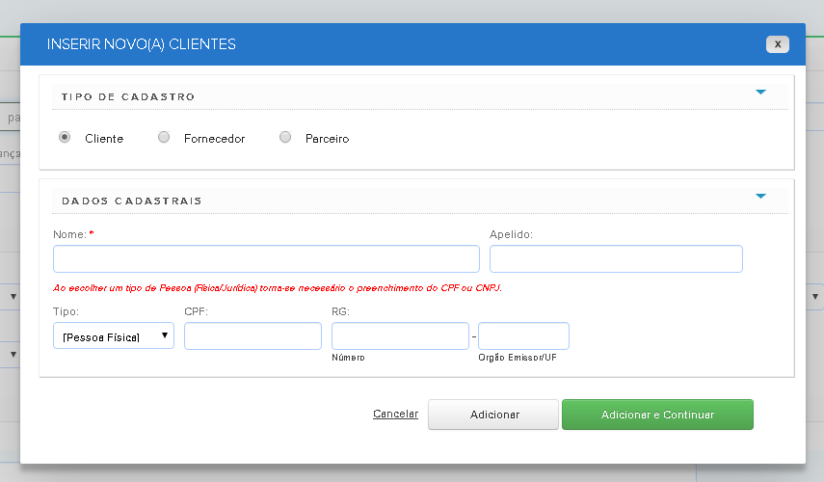824x482 pixels.
Task: Open the Tipo Pessoa Física dropdown
Action: tap(114, 335)
